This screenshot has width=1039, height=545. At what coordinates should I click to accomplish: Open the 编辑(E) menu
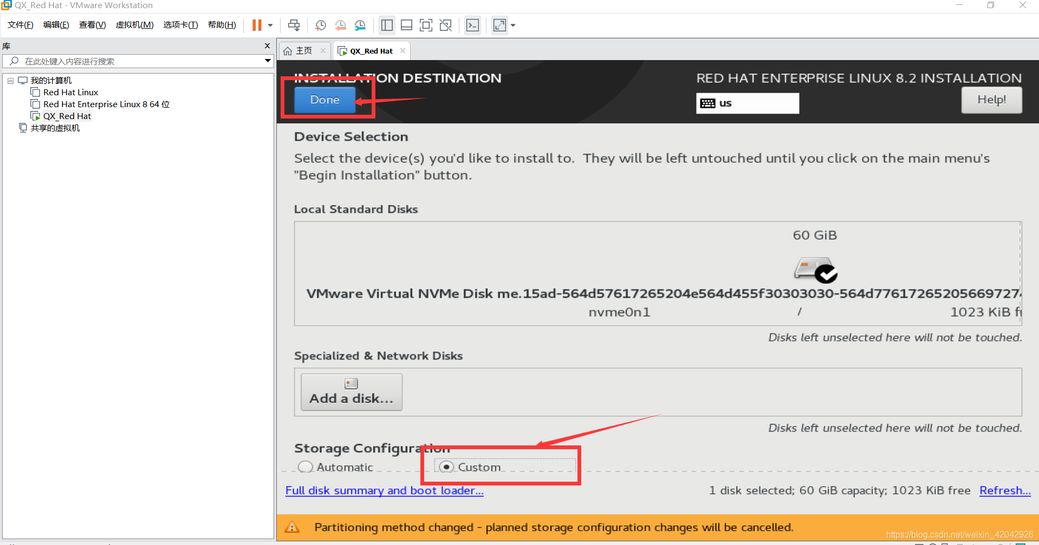[x=56, y=25]
